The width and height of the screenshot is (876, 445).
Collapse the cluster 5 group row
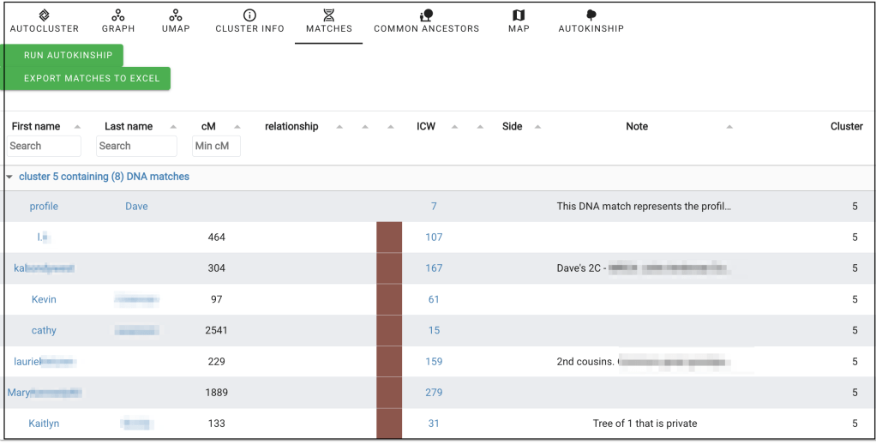[x=9, y=177]
